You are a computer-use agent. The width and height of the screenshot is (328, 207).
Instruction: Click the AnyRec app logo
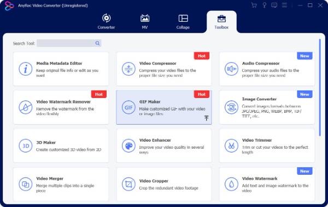click(x=9, y=5)
